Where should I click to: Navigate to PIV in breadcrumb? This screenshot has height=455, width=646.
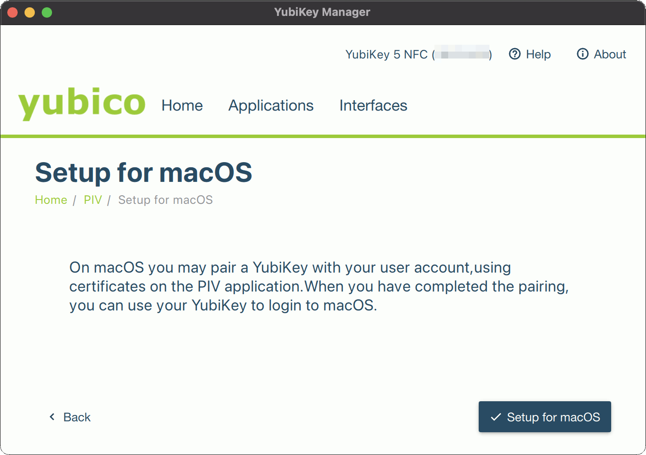92,200
